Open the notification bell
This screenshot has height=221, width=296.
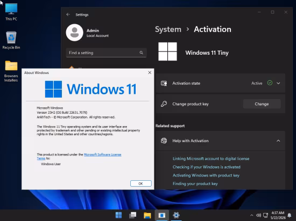pos(290,215)
